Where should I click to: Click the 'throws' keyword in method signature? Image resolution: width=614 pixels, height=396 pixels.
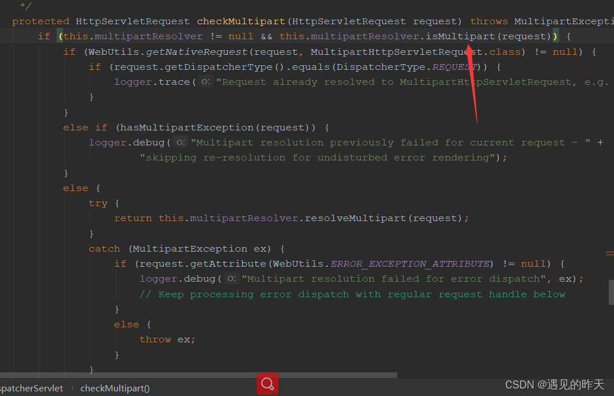(489, 21)
